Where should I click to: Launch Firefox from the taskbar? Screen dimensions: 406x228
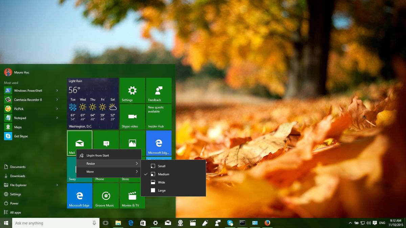point(267,223)
